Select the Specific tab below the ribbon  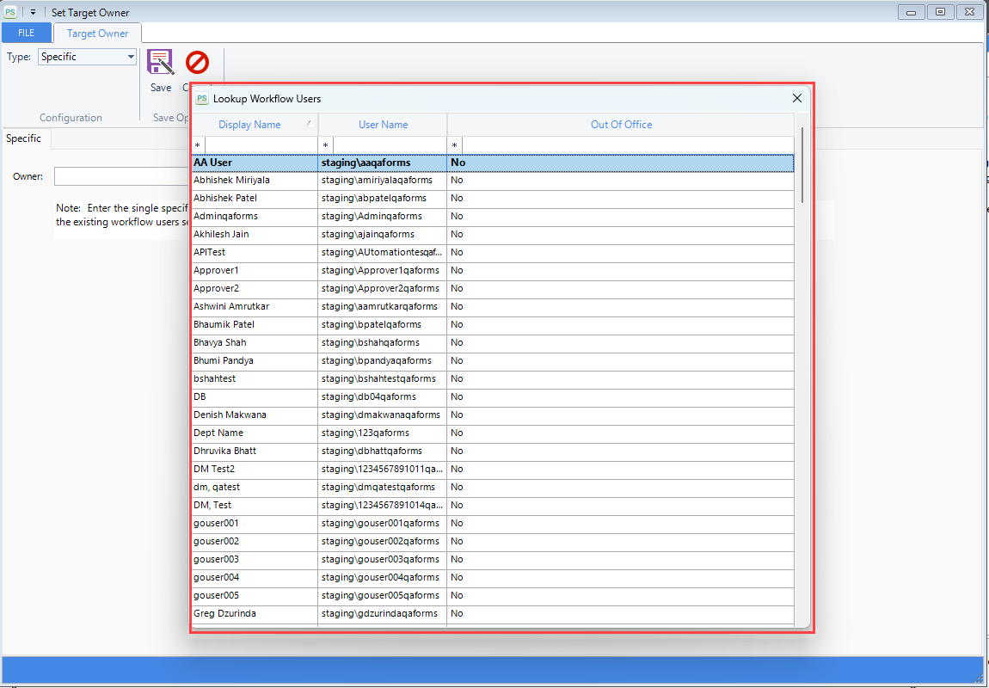point(24,138)
